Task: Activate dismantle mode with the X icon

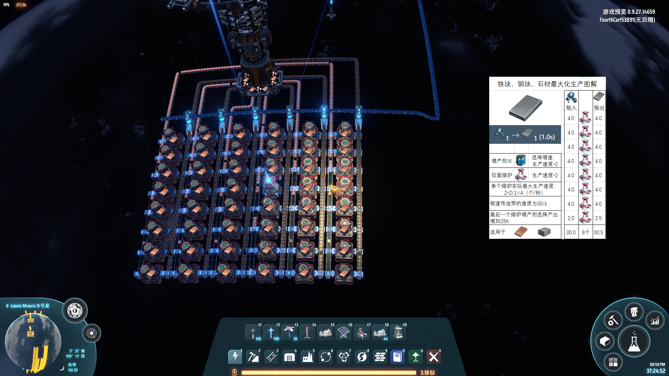Action: click(x=434, y=357)
